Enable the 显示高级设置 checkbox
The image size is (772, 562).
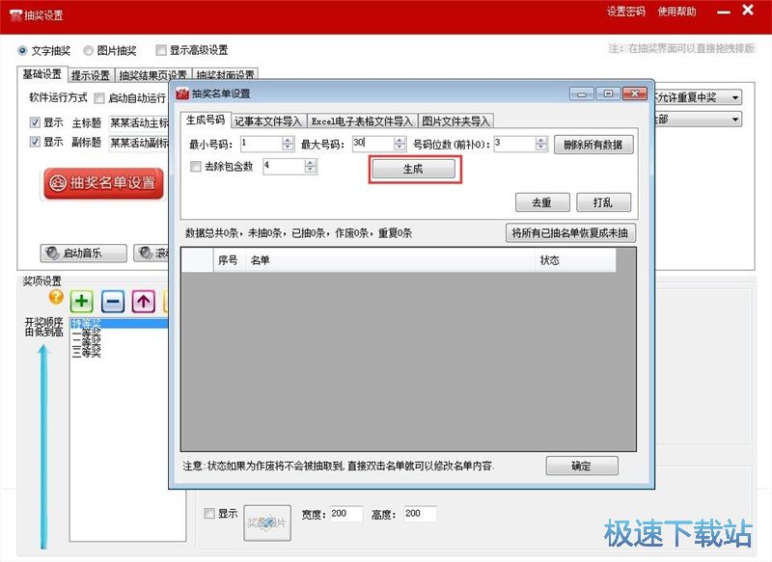pos(160,50)
